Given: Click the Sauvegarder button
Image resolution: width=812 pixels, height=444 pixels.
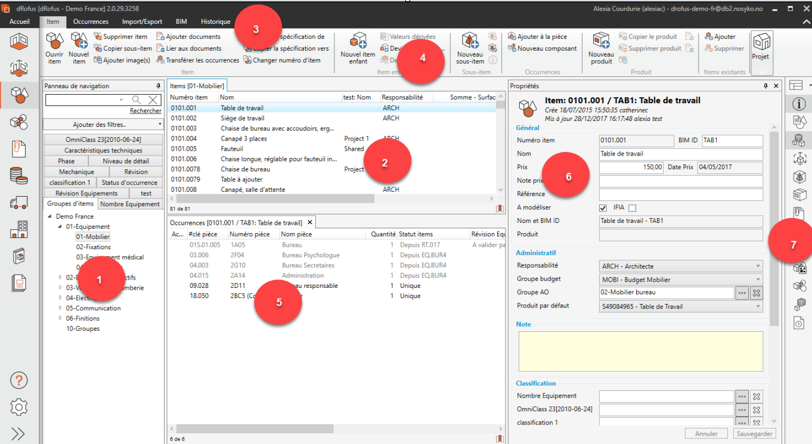Looking at the screenshot, I should point(754,434).
